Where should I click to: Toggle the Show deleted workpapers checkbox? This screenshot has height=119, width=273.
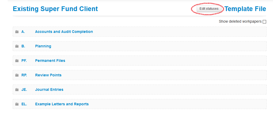[265, 22]
